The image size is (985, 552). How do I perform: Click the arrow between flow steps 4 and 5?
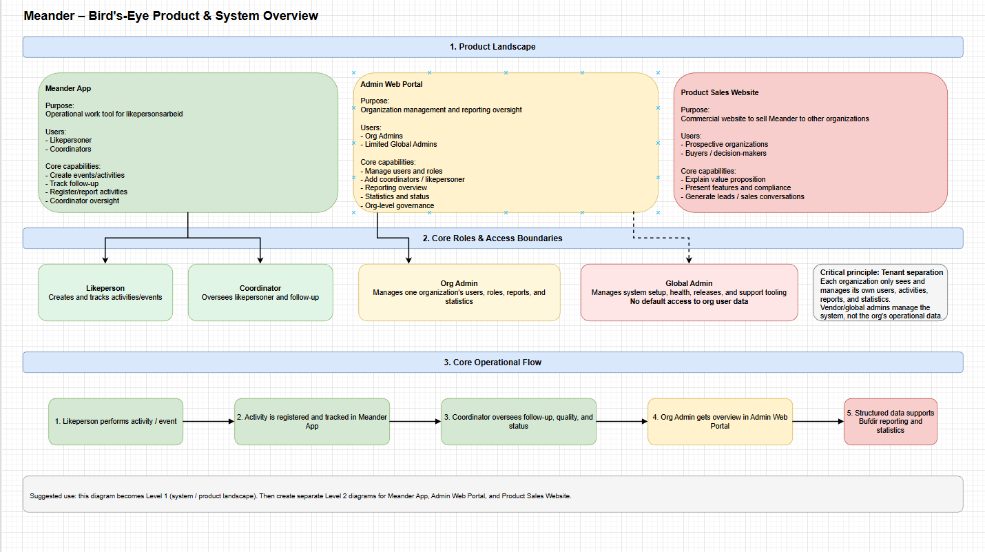(x=818, y=421)
